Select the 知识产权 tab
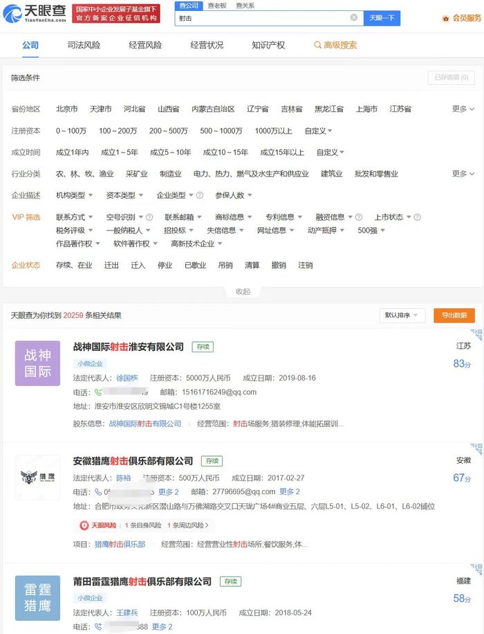Screen dimensions: 484x634 [x=268, y=45]
